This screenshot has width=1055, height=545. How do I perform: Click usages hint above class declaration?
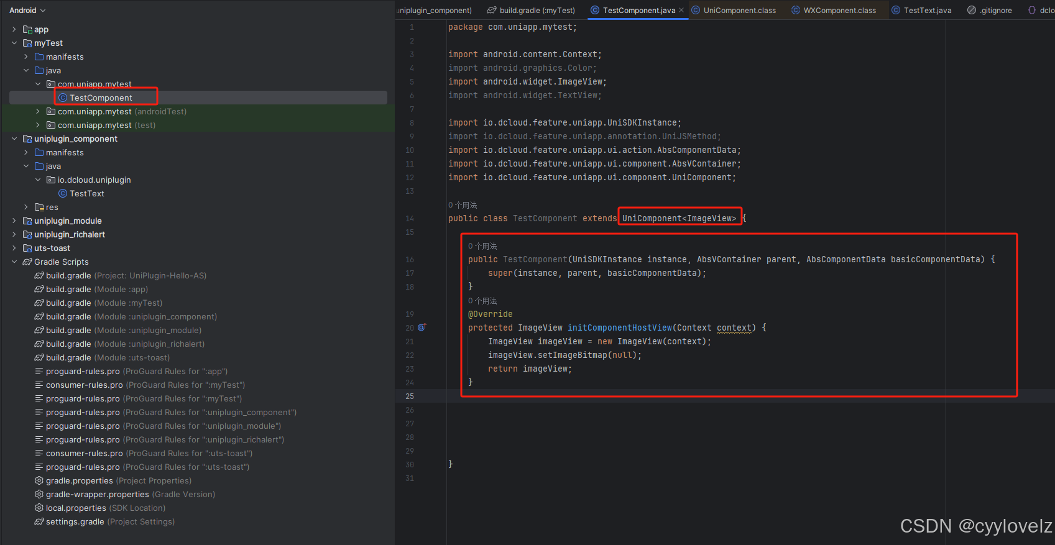point(463,205)
